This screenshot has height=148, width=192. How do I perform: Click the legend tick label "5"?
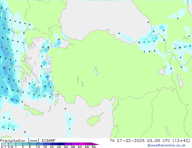pos(30,147)
